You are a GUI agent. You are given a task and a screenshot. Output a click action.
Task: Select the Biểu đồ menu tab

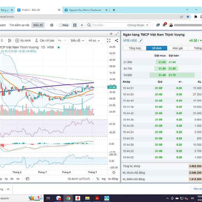tap(38, 25)
